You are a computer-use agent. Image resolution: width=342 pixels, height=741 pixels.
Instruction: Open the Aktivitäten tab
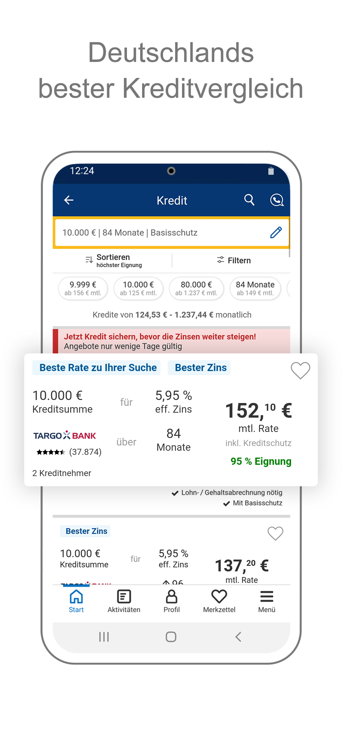[124, 601]
